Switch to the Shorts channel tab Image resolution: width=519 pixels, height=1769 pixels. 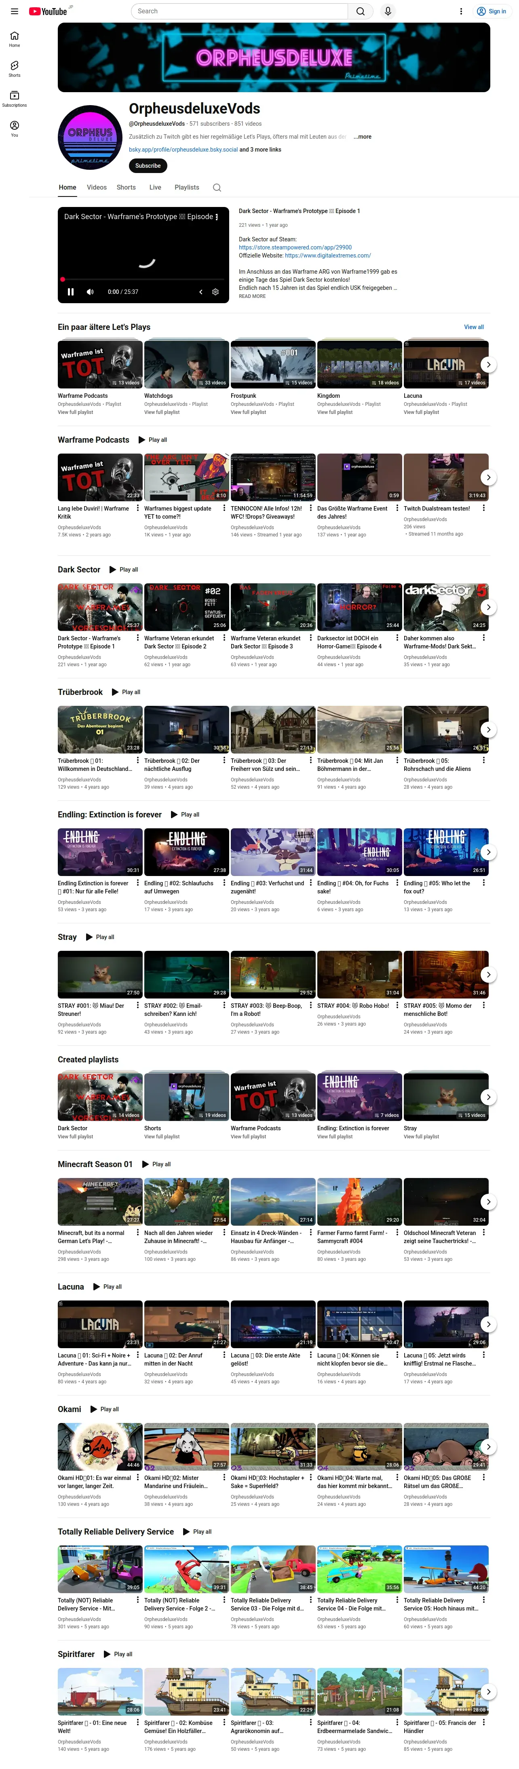[127, 188]
